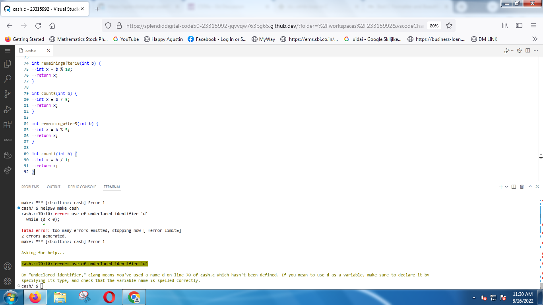This screenshot has height=305, width=543.
Task: Open the Manage gear in activity bar
Action: pos(7,281)
